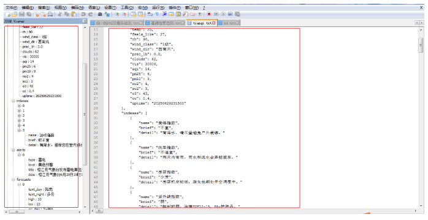This screenshot has height=220, width=428.
Task: Open the Document Map toolbar icon
Action: click(178, 14)
